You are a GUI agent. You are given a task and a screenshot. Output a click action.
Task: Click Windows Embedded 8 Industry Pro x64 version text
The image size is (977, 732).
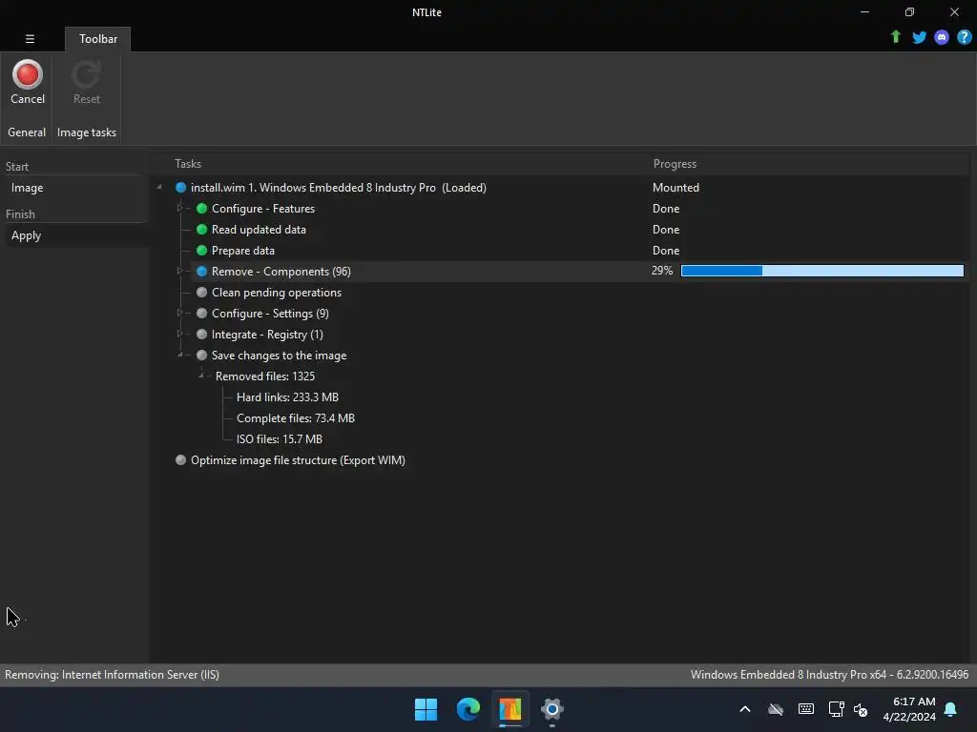(x=829, y=675)
